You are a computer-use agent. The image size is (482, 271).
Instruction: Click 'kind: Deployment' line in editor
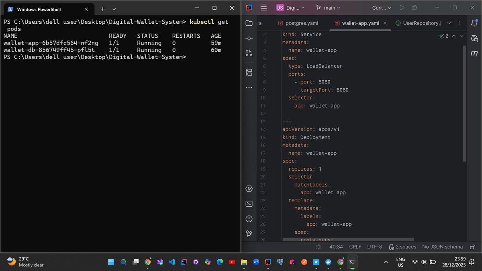point(306,137)
